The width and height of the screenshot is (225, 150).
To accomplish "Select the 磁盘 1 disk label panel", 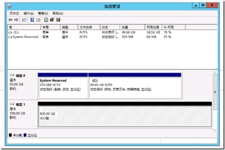I will click(x=23, y=114).
